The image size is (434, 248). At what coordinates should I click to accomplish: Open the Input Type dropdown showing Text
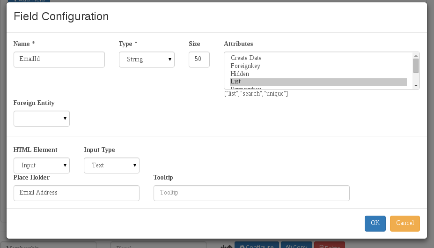pos(111,165)
